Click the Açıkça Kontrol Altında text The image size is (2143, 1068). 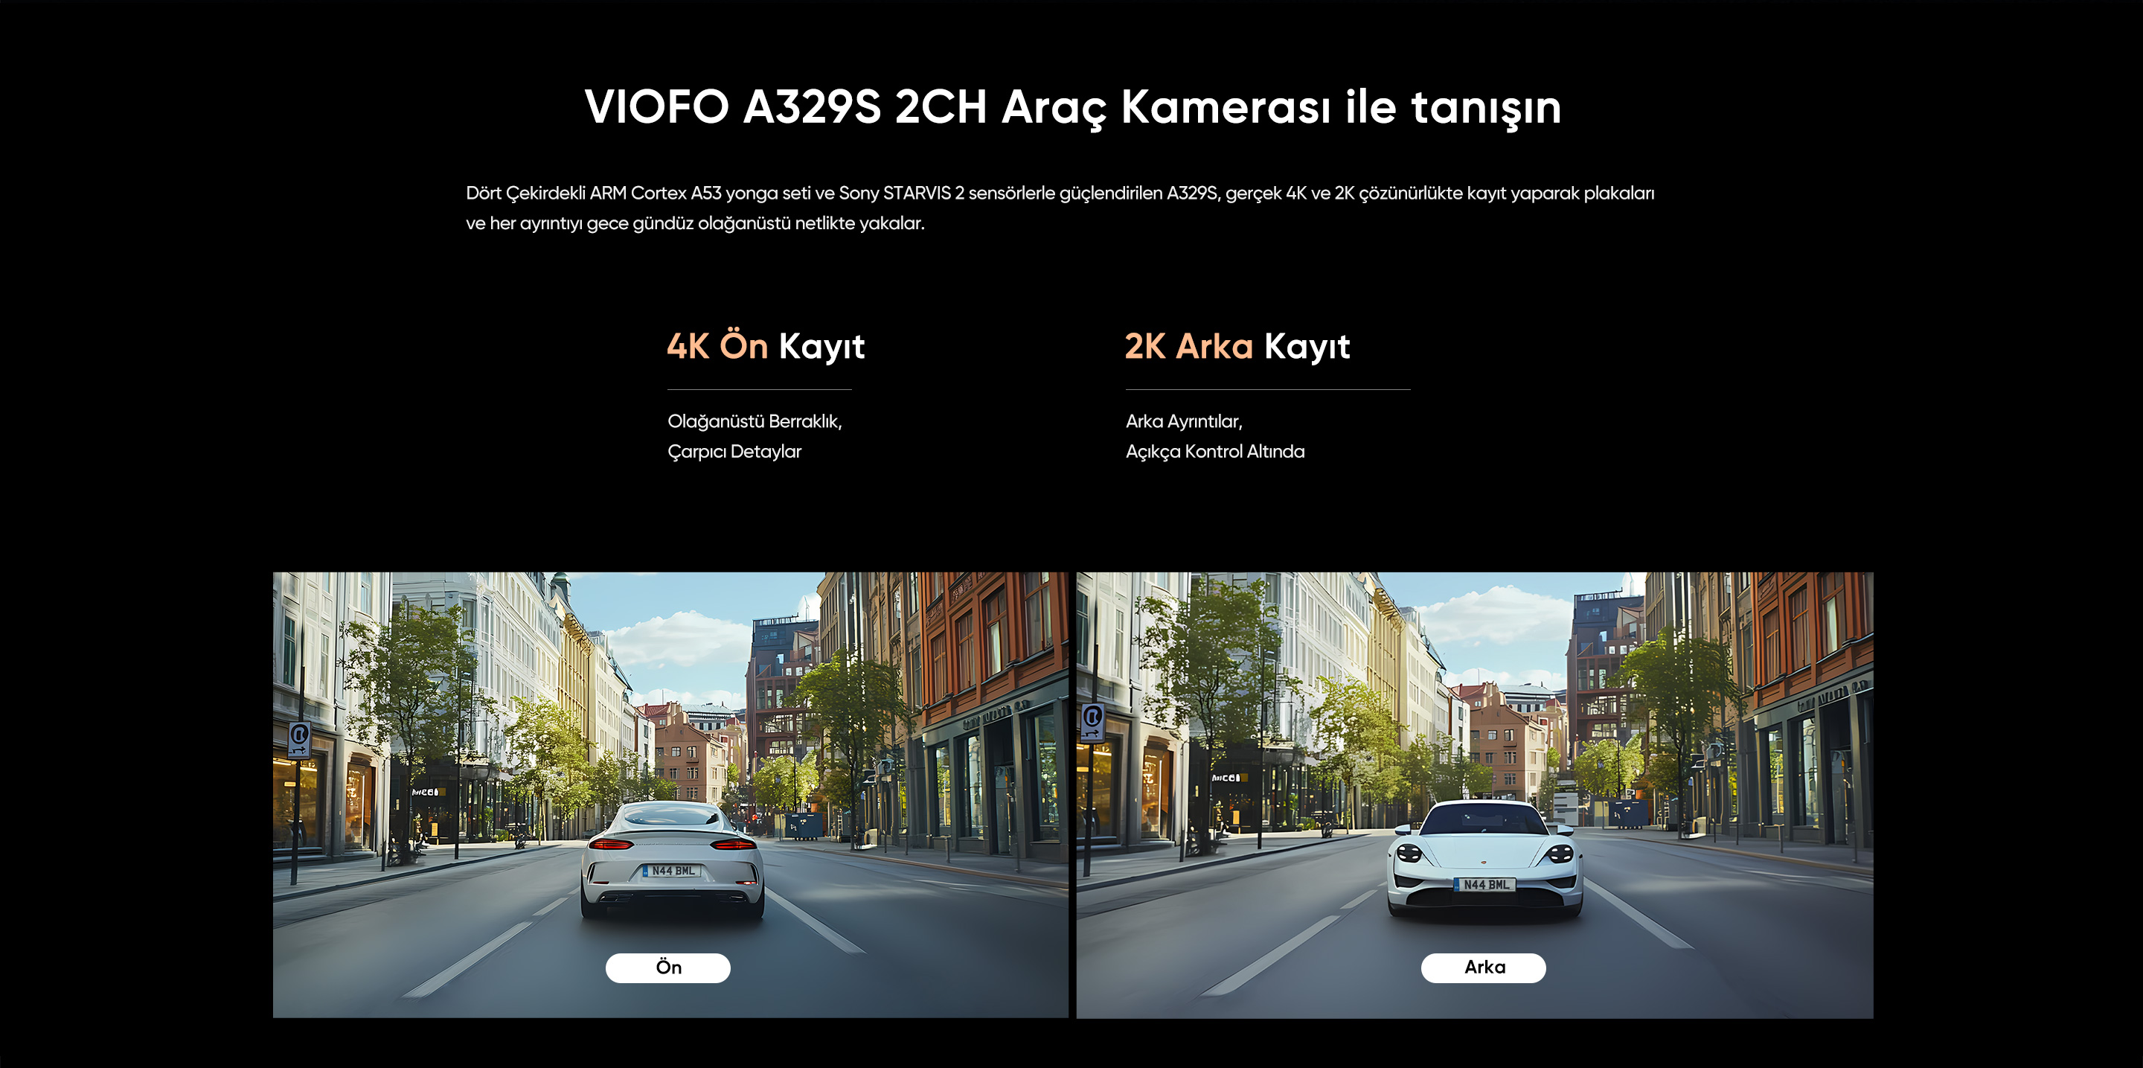(1214, 452)
